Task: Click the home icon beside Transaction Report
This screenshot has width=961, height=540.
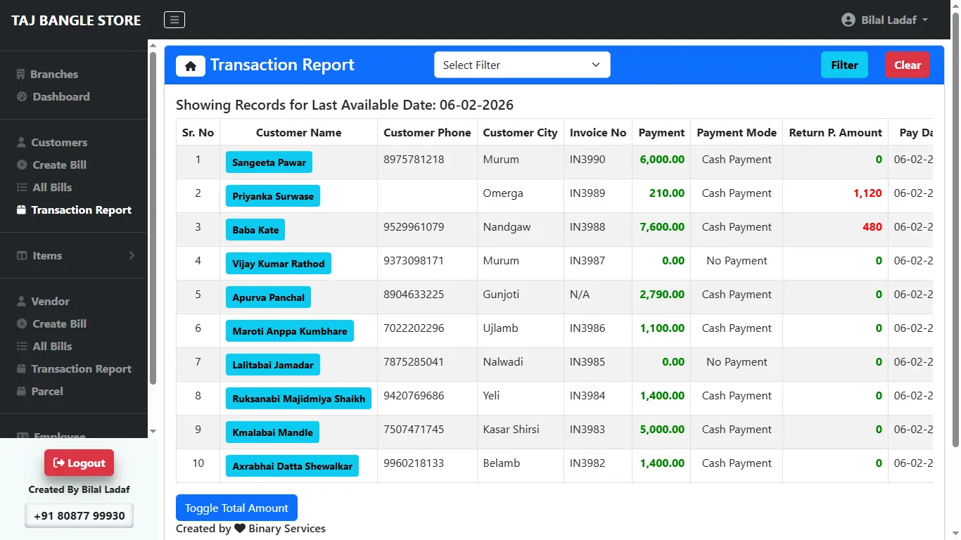Action: [190, 65]
